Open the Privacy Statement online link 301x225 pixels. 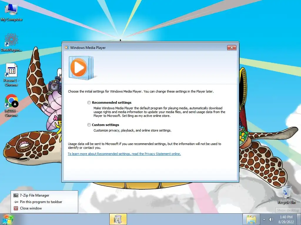tap(124, 154)
